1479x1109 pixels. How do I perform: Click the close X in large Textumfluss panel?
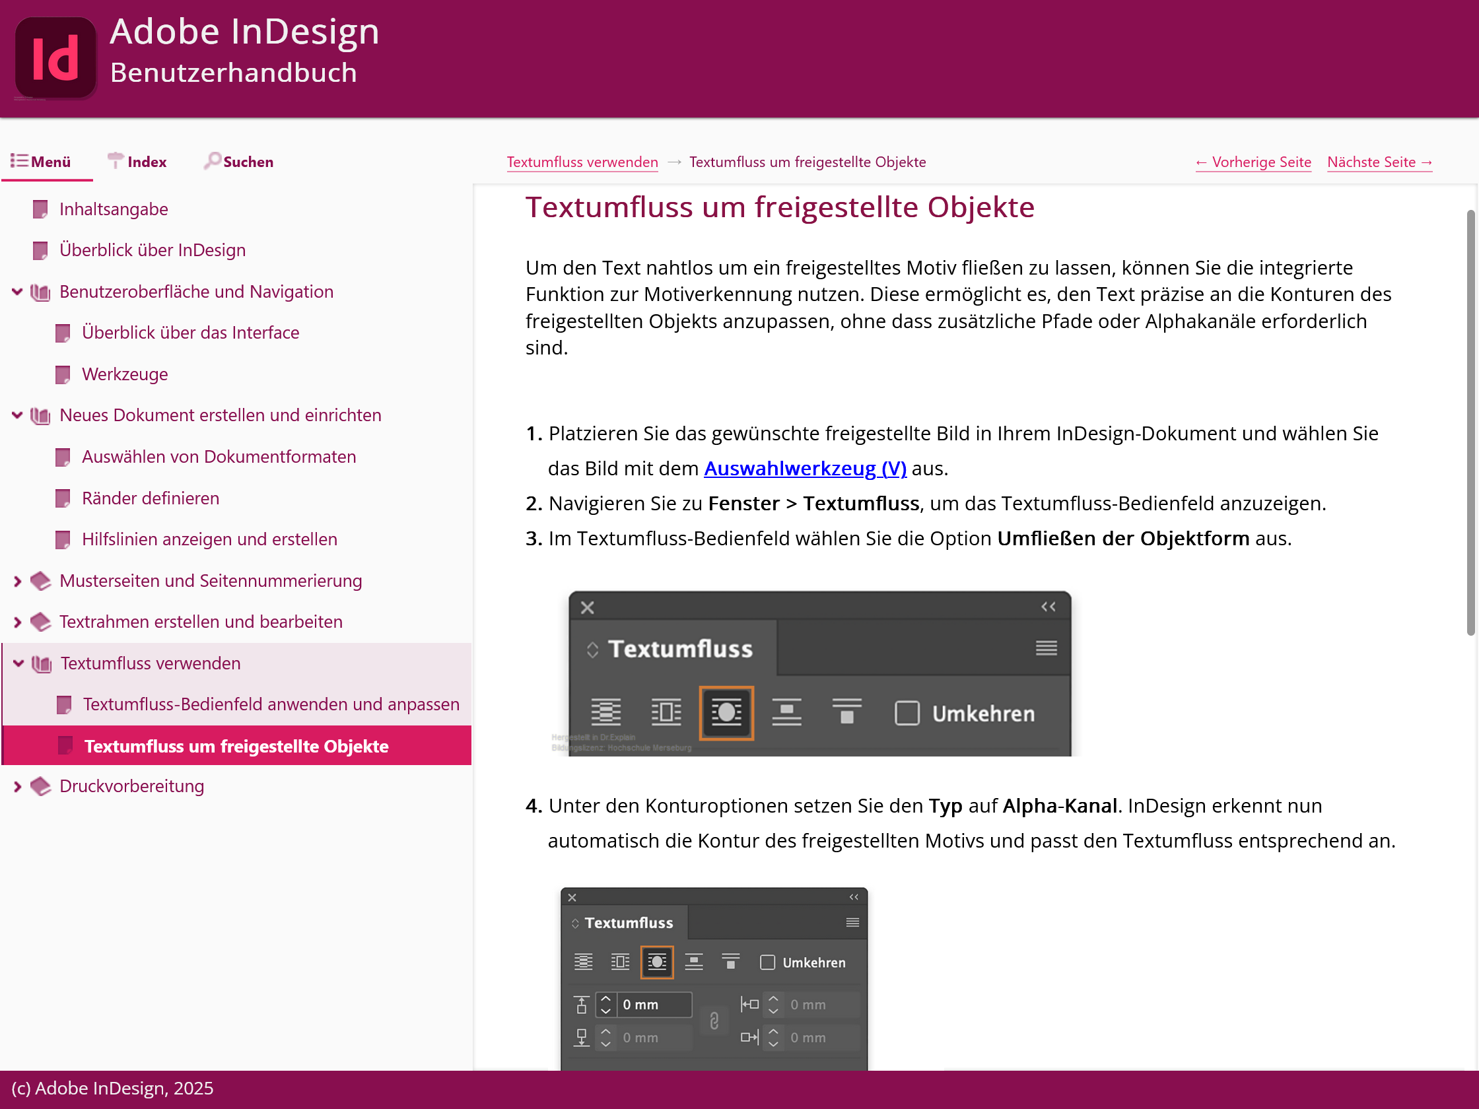(587, 608)
